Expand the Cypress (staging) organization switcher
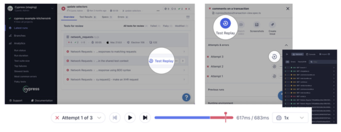 click(x=52, y=8)
